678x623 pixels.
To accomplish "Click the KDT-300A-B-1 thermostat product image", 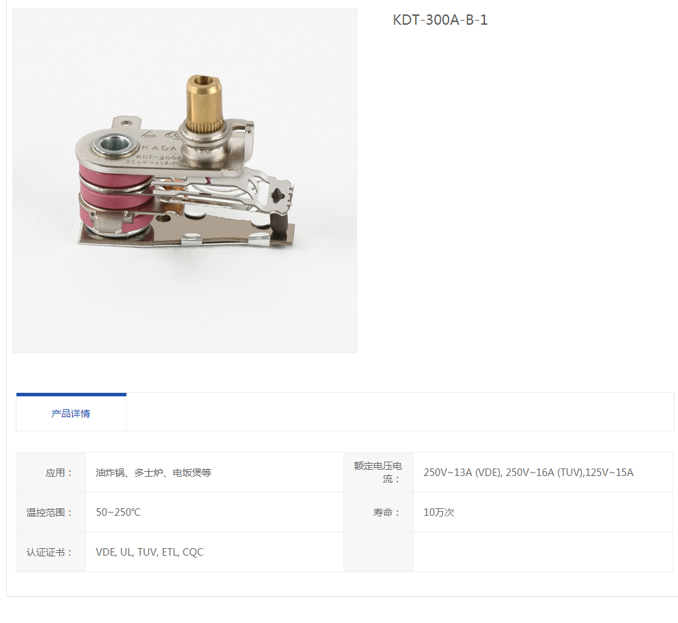I will coord(185,180).
